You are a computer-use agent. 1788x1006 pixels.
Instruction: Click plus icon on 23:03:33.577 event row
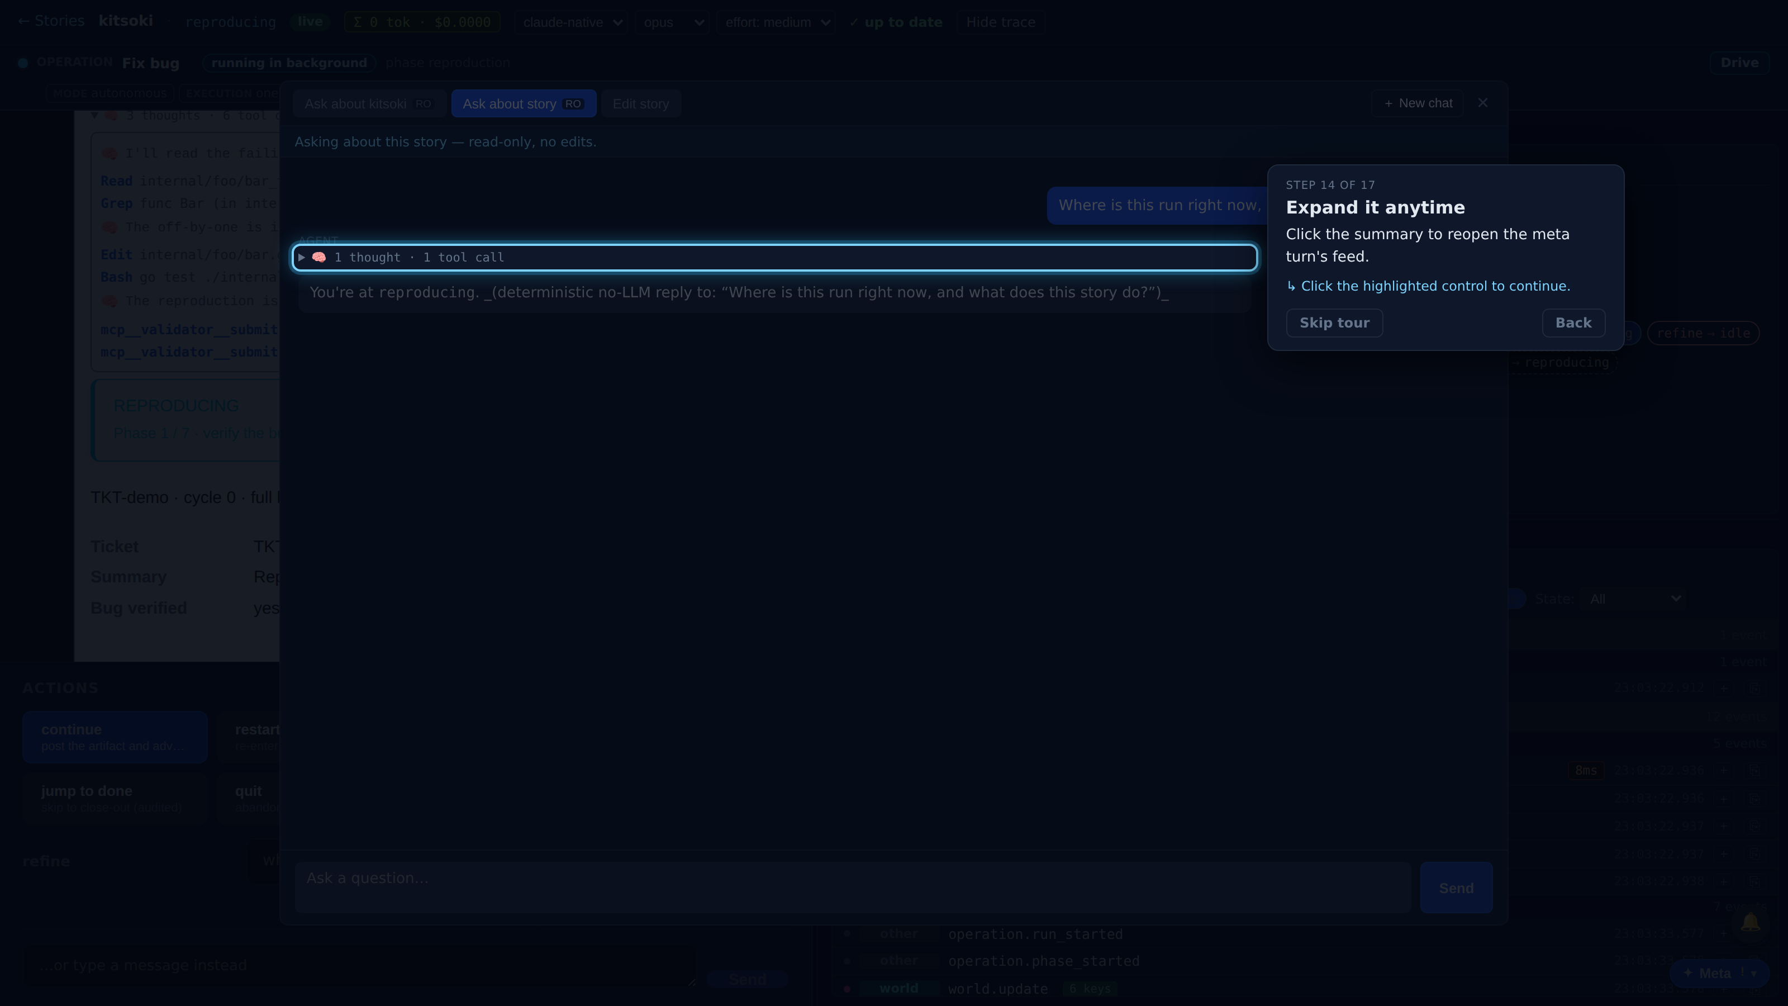pyautogui.click(x=1724, y=933)
